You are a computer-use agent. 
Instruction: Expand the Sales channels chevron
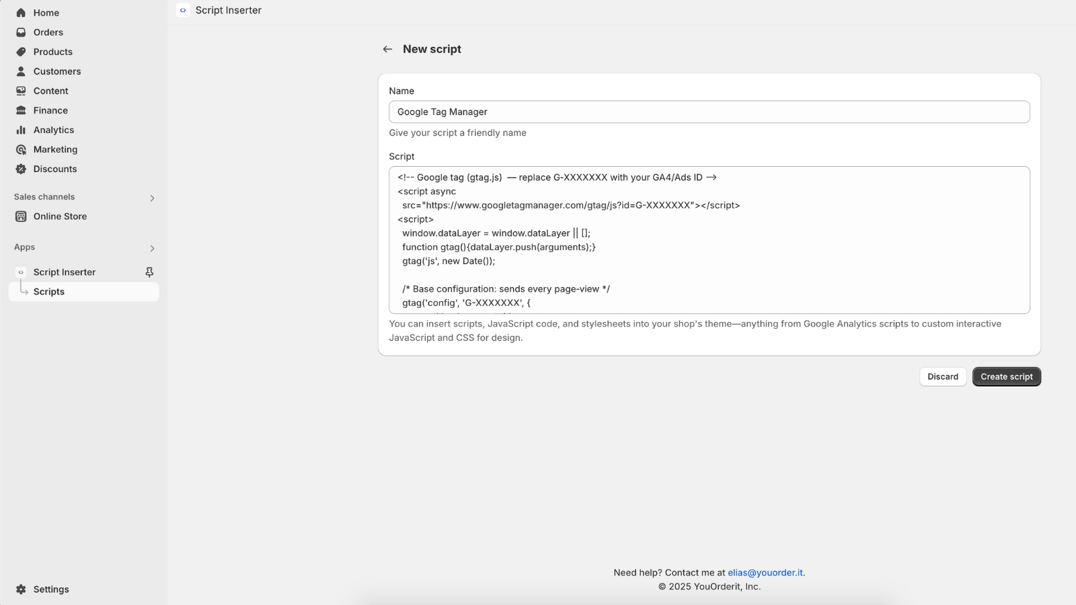click(152, 198)
